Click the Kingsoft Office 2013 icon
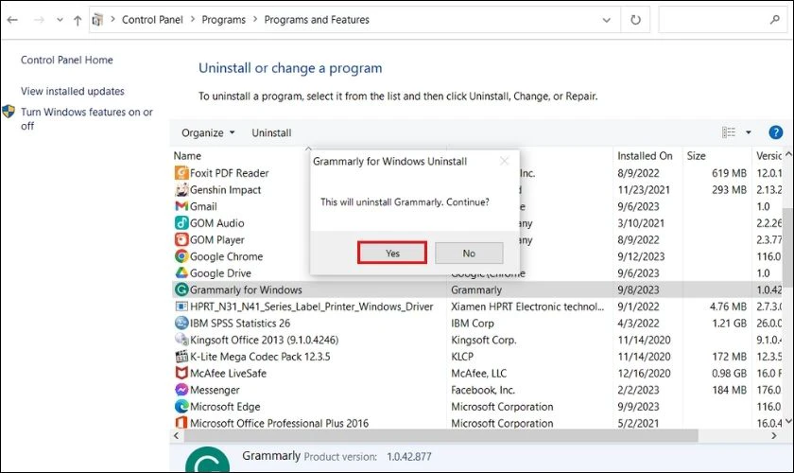The height and width of the screenshot is (473, 794). coord(181,340)
